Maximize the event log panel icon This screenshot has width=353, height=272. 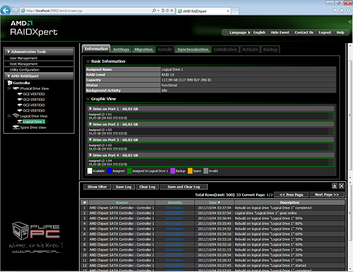[335, 186]
